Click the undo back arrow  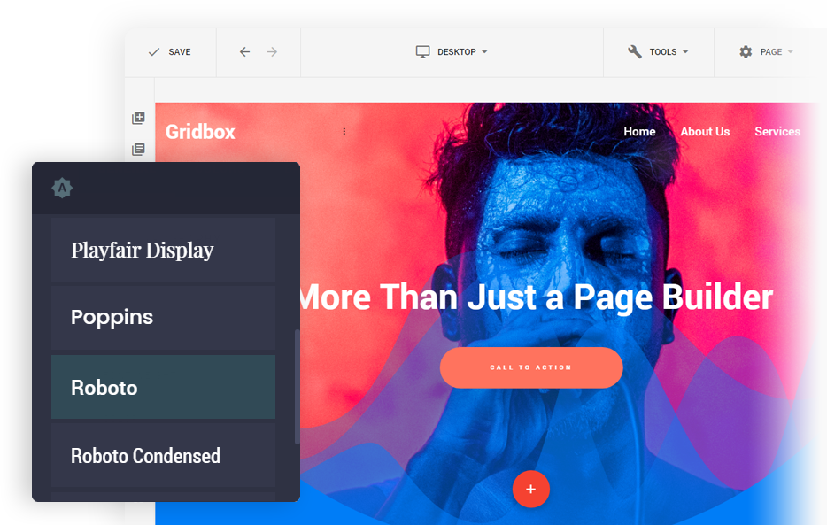pyautogui.click(x=244, y=52)
